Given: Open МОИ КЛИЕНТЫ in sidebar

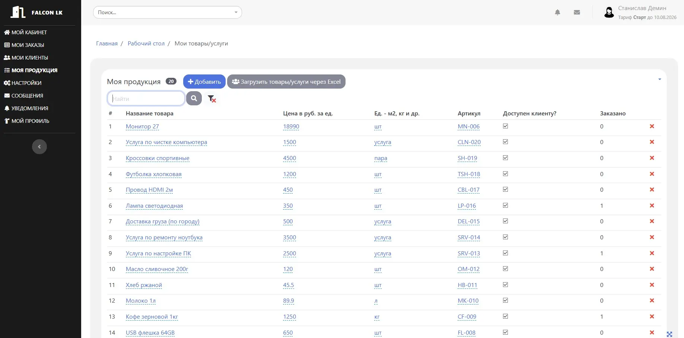Looking at the screenshot, I should tap(26, 58).
